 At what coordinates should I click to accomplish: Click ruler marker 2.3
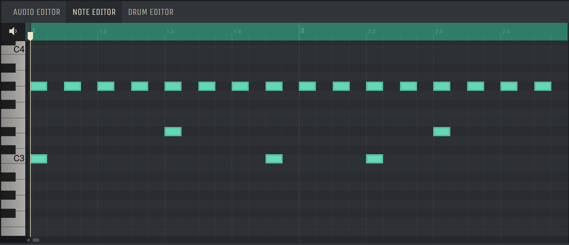tap(439, 31)
